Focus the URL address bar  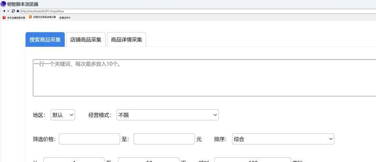pos(198,11)
